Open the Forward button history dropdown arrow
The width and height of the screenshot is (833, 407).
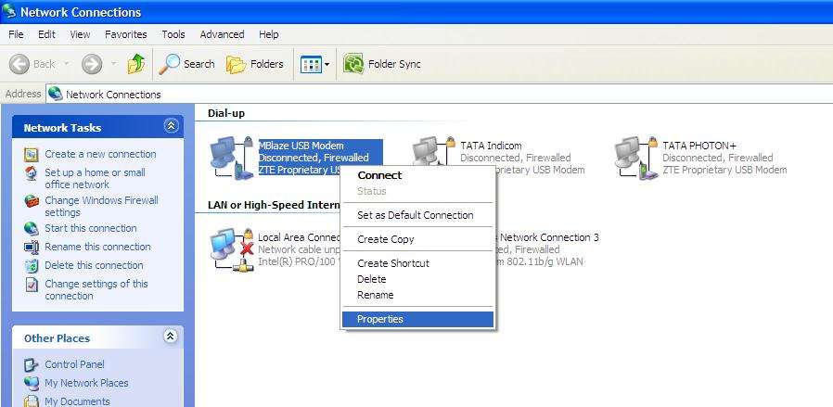(113, 64)
